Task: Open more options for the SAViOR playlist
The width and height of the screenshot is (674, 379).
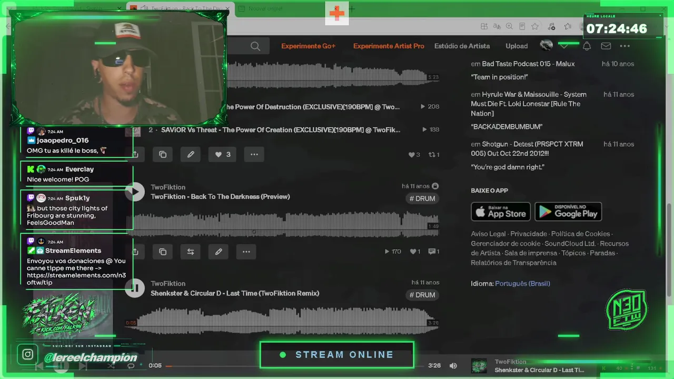Action: pyautogui.click(x=254, y=154)
